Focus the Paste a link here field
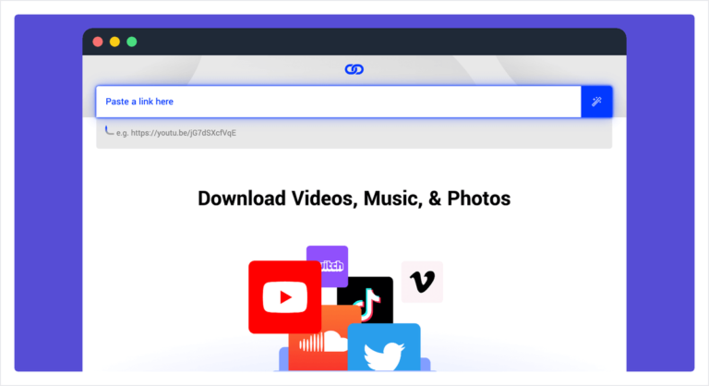Image resolution: width=709 pixels, height=386 pixels. coord(338,102)
